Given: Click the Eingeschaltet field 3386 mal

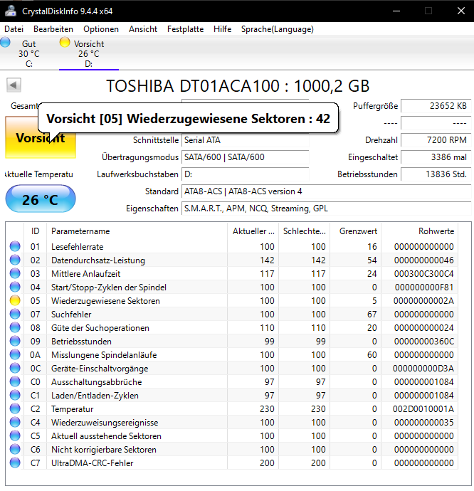Looking at the screenshot, I should pos(436,157).
